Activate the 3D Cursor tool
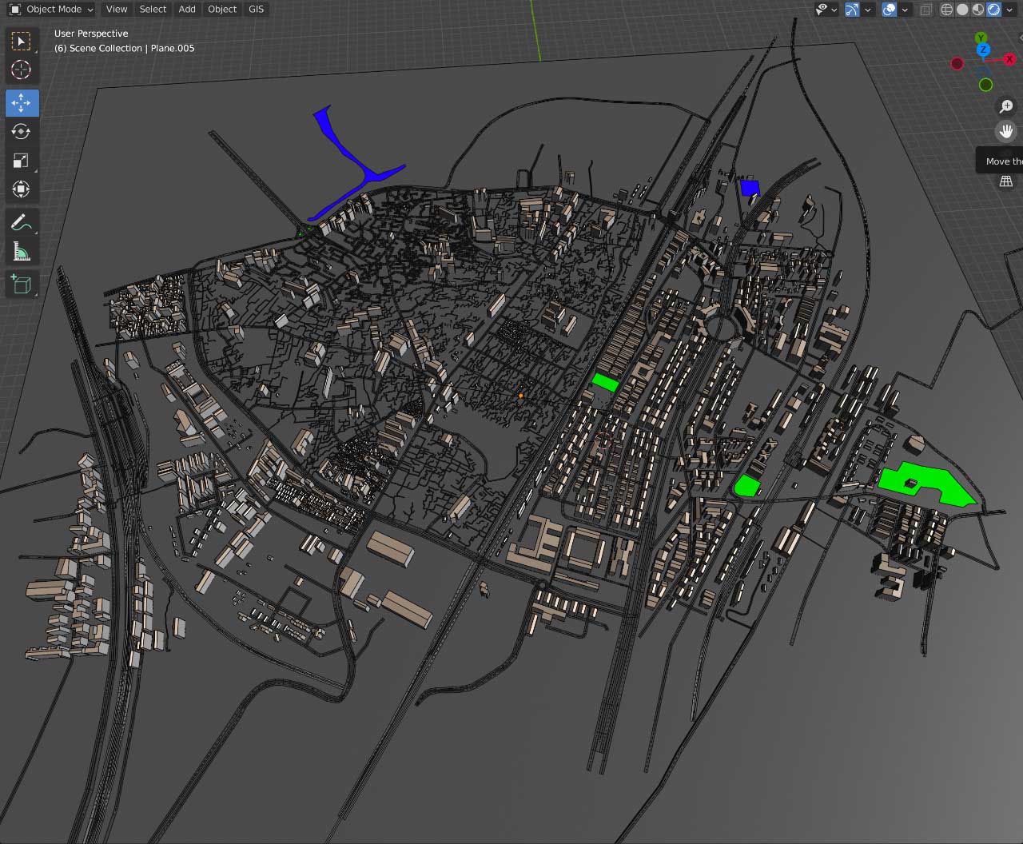Viewport: 1023px width, 844px height. pos(22,70)
